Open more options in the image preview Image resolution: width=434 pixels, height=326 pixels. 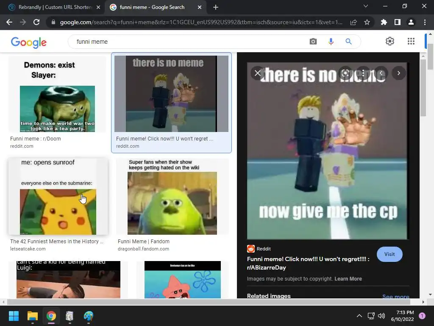[363, 73]
